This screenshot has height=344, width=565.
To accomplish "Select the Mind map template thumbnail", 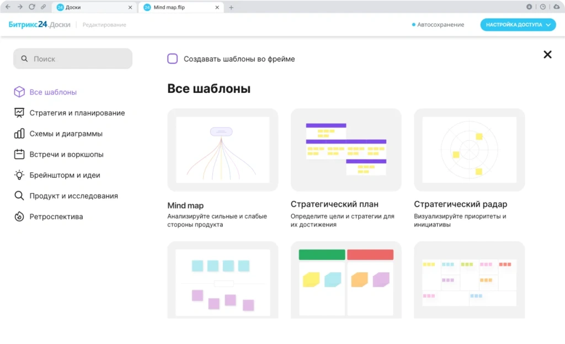I will coord(222,150).
